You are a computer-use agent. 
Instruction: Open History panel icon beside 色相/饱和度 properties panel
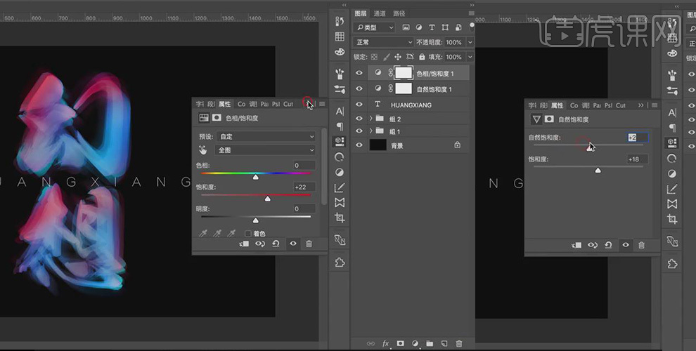340,21
